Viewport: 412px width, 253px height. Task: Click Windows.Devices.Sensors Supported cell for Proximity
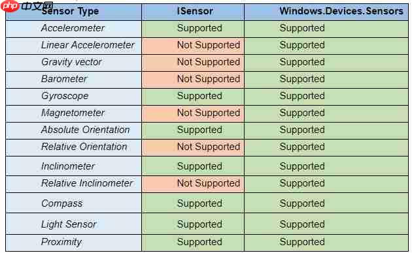(326, 243)
